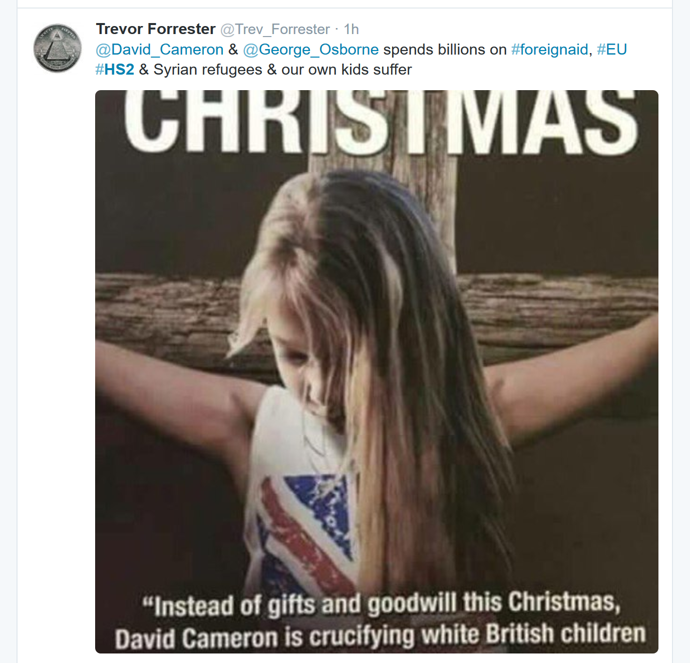Screen dimensions: 690x663
Task: Expand the attached tweet image
Action: coord(377,372)
